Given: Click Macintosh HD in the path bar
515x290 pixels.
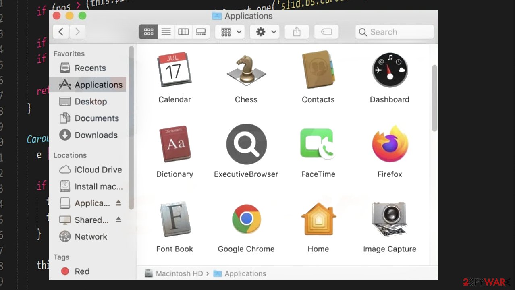Looking at the screenshot, I should click(174, 273).
